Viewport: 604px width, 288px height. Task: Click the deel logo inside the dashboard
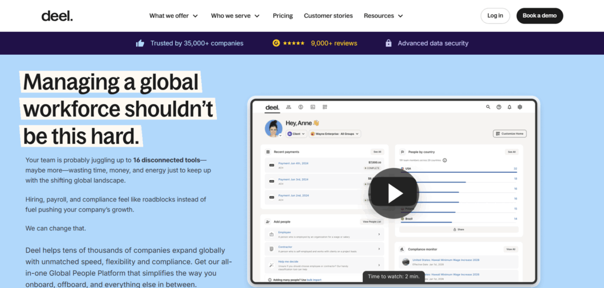point(273,107)
